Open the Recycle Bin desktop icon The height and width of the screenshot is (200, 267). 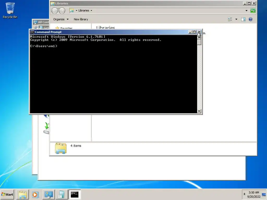tap(10, 10)
